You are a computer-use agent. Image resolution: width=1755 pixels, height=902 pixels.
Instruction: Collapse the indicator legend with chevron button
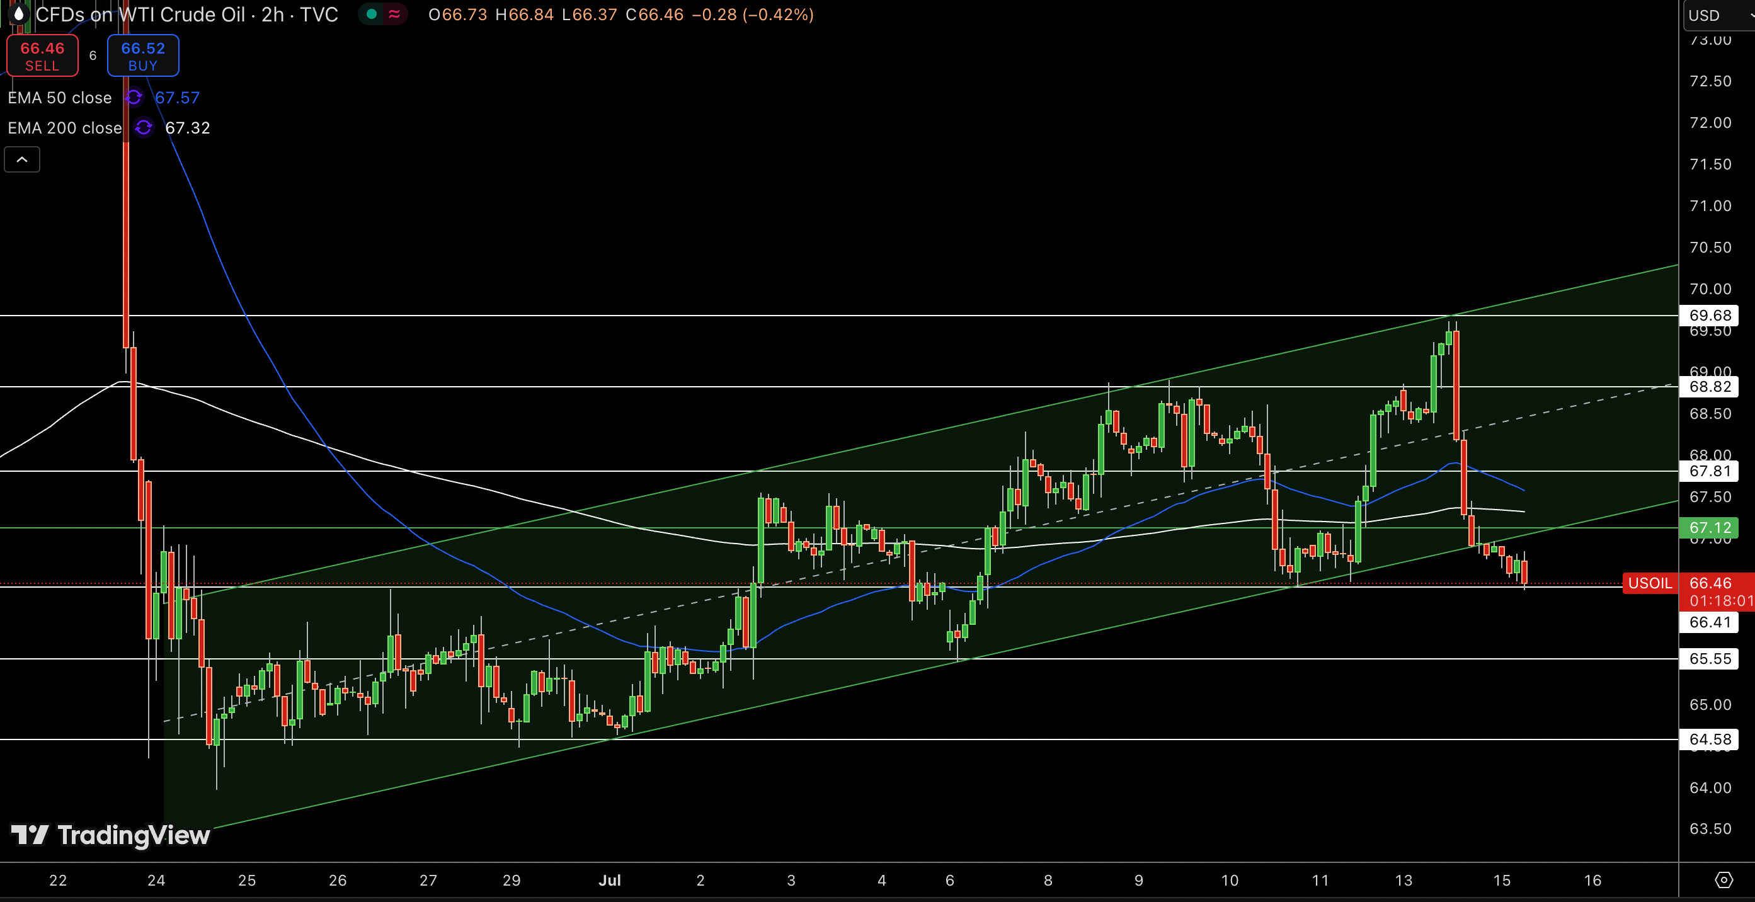click(x=22, y=160)
